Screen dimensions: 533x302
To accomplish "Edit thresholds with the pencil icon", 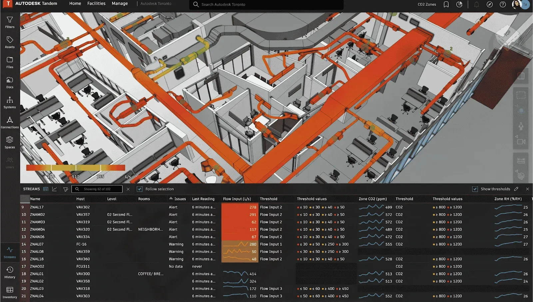I will (x=516, y=189).
